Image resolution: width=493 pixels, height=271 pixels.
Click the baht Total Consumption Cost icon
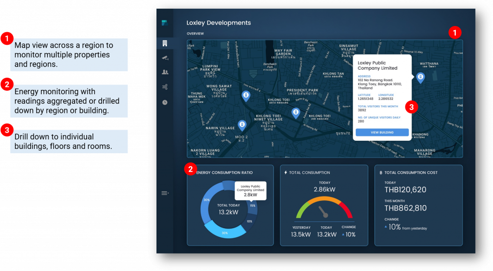click(381, 172)
